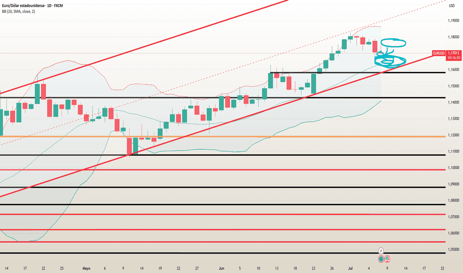
Task: Open the US flag economic event icon
Action: pyautogui.click(x=387, y=259)
